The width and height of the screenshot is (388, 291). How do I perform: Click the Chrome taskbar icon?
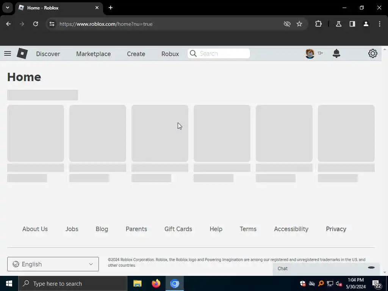click(174, 283)
